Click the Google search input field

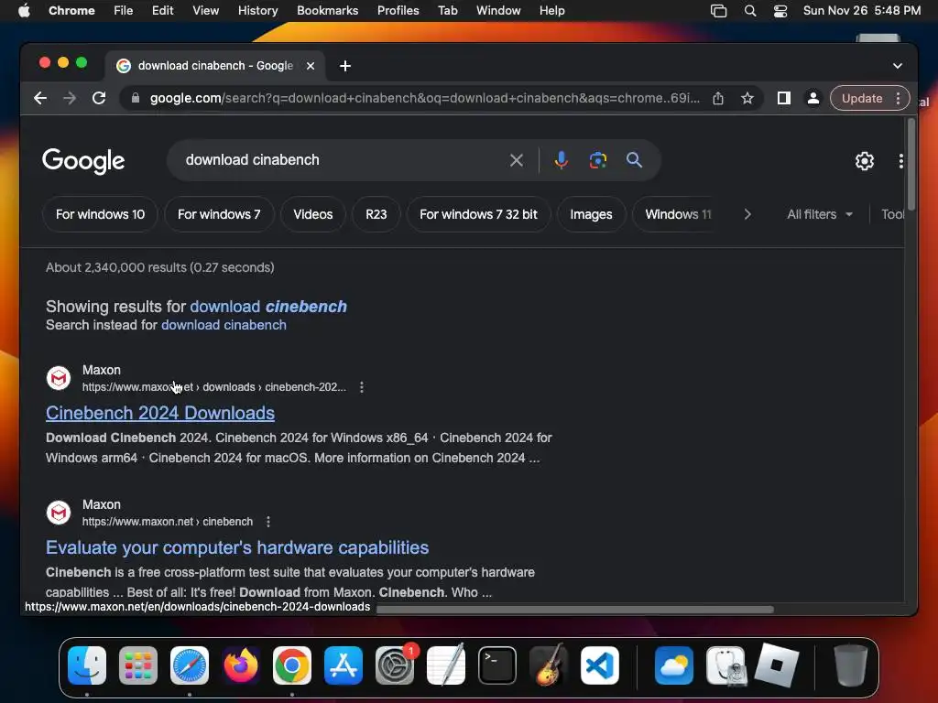tap(341, 160)
